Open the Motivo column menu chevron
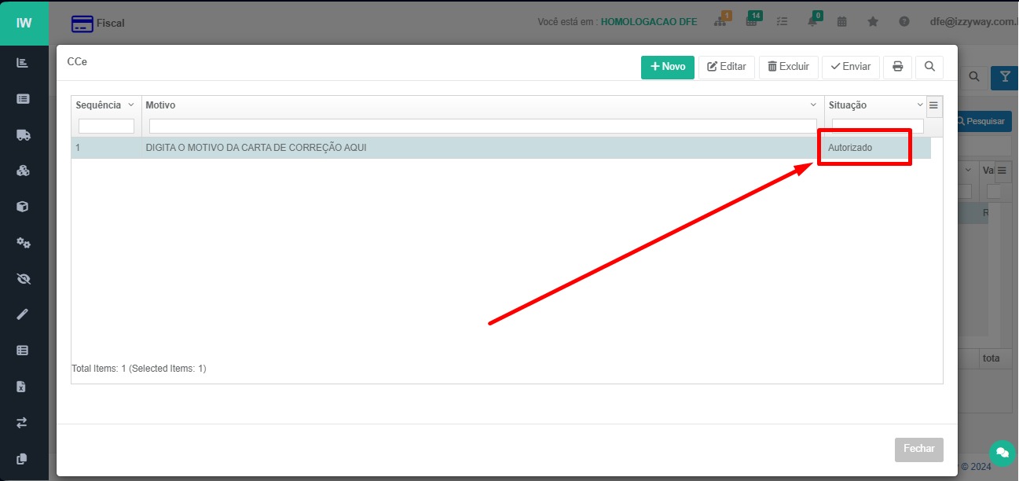Image resolution: width=1019 pixels, height=481 pixels. click(x=814, y=105)
